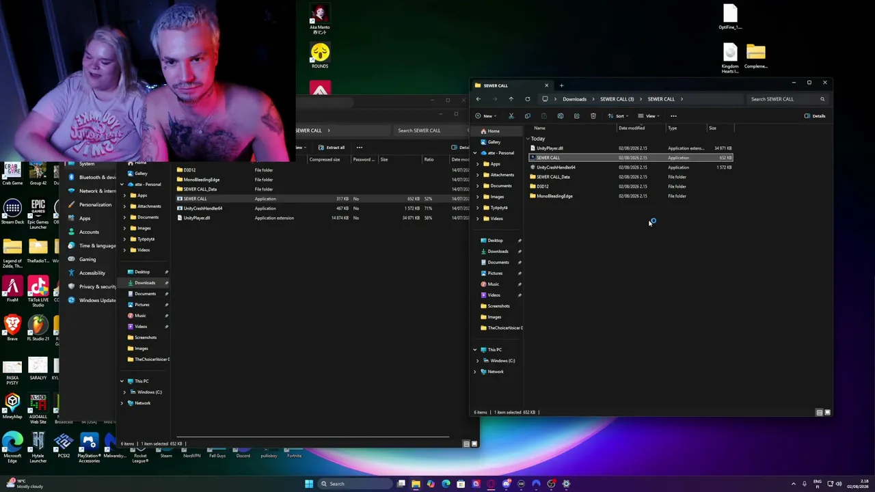Switch to details view in status bar
875x492 pixels.
819,413
